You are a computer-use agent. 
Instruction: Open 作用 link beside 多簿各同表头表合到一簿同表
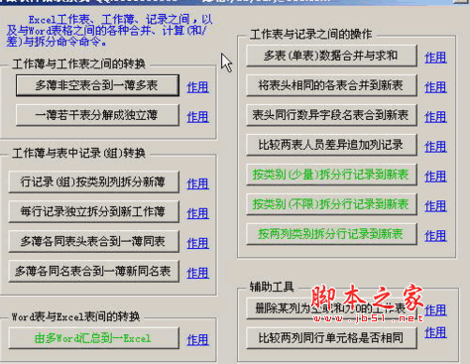point(197,243)
